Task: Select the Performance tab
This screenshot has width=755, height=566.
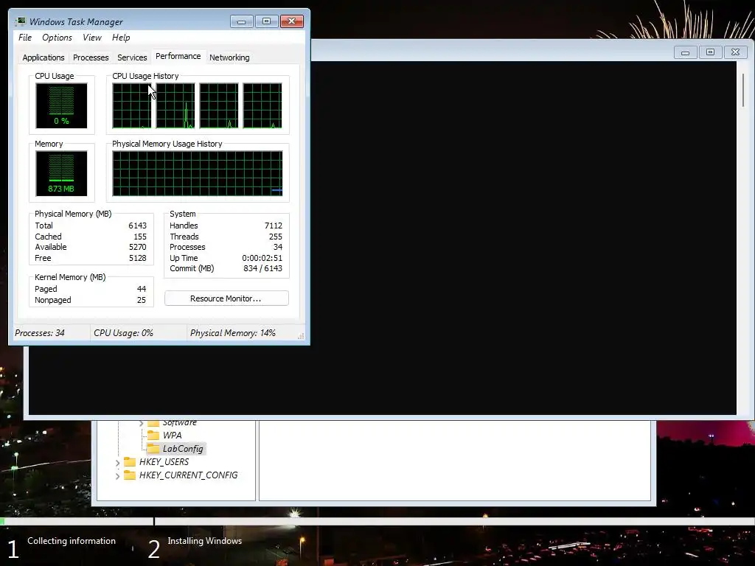Action: click(x=178, y=56)
